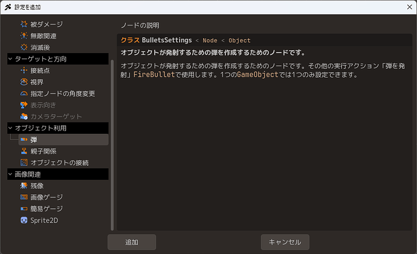Image resolution: width=417 pixels, height=254 pixels.
Task: Click the app logo in title bar
Action: 8,7
